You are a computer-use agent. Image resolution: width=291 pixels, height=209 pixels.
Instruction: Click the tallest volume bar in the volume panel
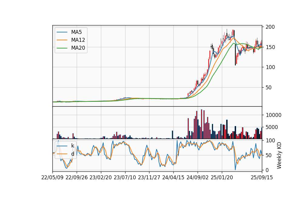click(202, 124)
